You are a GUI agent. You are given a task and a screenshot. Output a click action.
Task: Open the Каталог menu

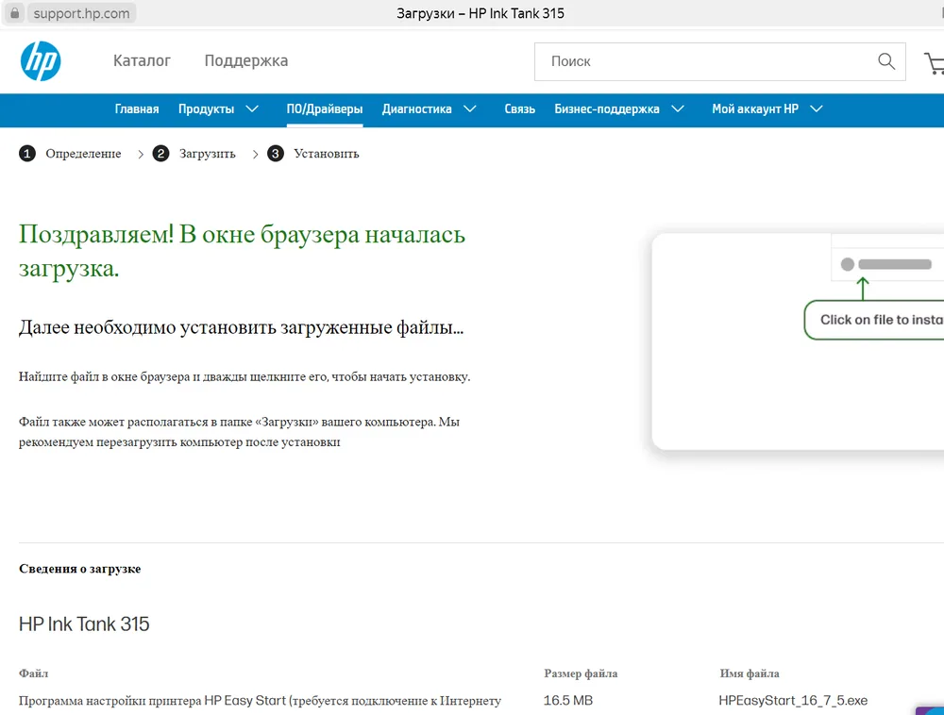(x=143, y=60)
